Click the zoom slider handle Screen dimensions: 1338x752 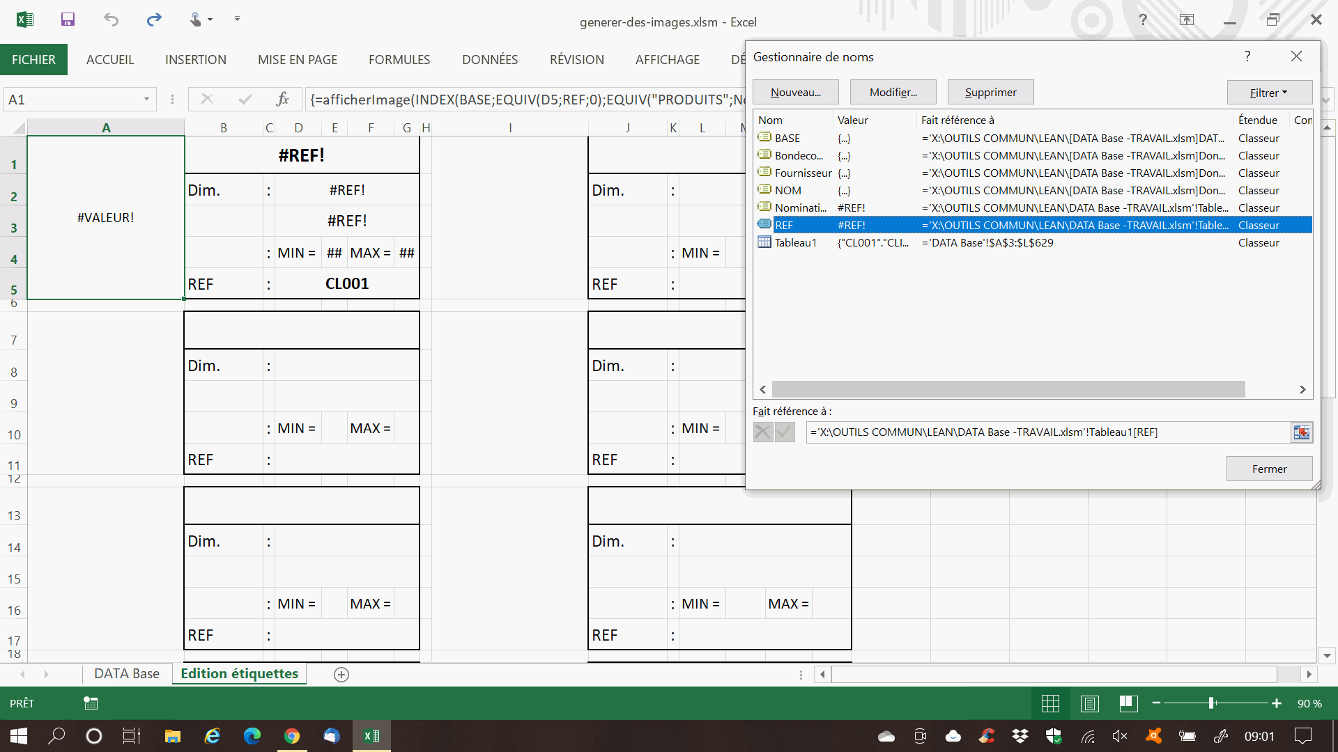point(1212,704)
